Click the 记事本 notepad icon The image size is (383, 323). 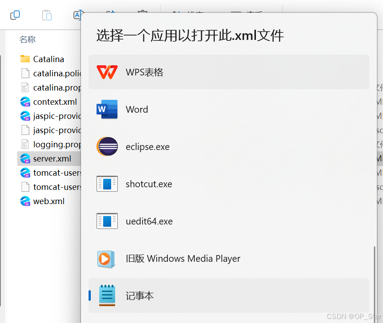coord(107,295)
